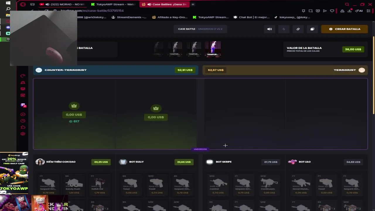Open the StreamElements bookmark
Viewport: 375px width, 211px height.
pos(129,17)
